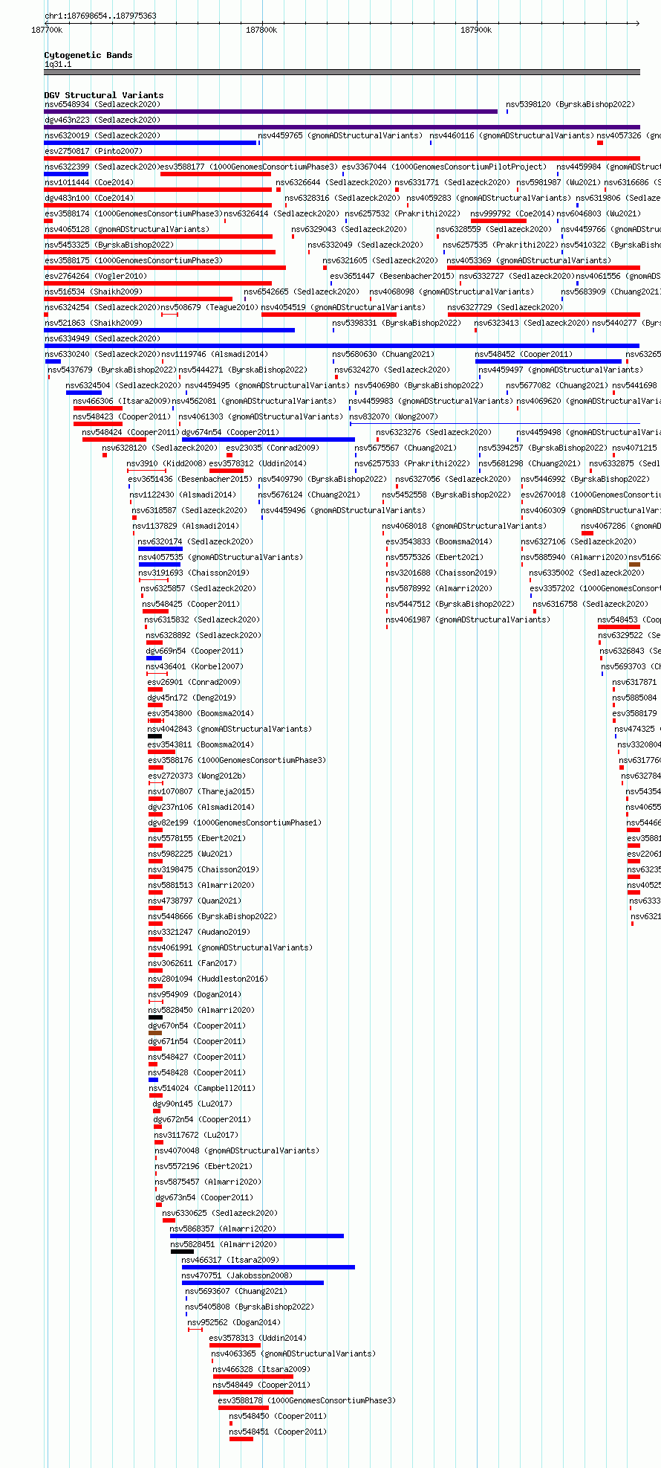The image size is (661, 1468).
Task: Click the dgv90n145 (Lu2017) label
Action: click(x=192, y=1104)
